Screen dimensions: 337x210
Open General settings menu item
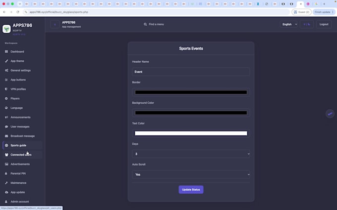click(x=22, y=70)
